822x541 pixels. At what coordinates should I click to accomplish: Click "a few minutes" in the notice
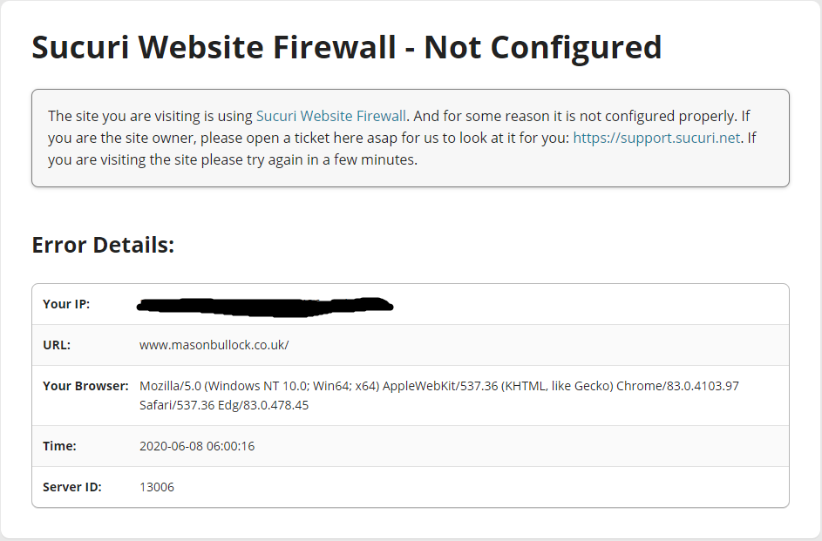pyautogui.click(x=370, y=160)
